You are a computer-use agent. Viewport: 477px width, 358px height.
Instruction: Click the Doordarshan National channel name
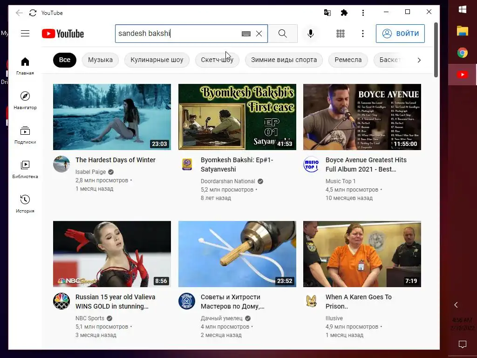pyautogui.click(x=228, y=181)
